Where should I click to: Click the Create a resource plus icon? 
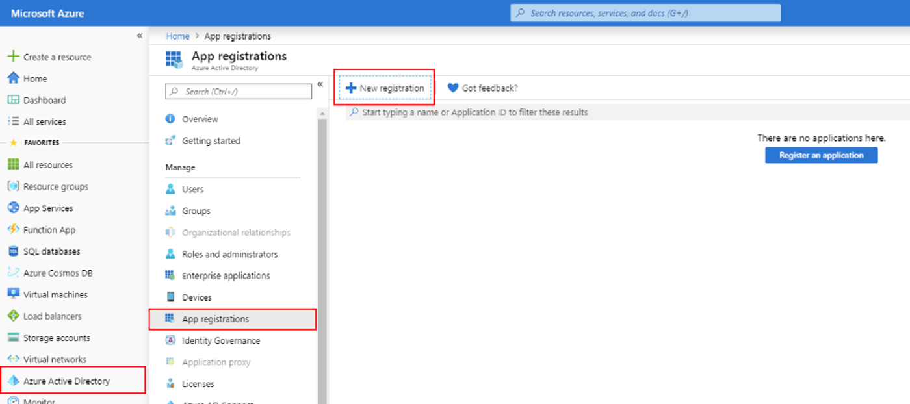click(x=13, y=57)
